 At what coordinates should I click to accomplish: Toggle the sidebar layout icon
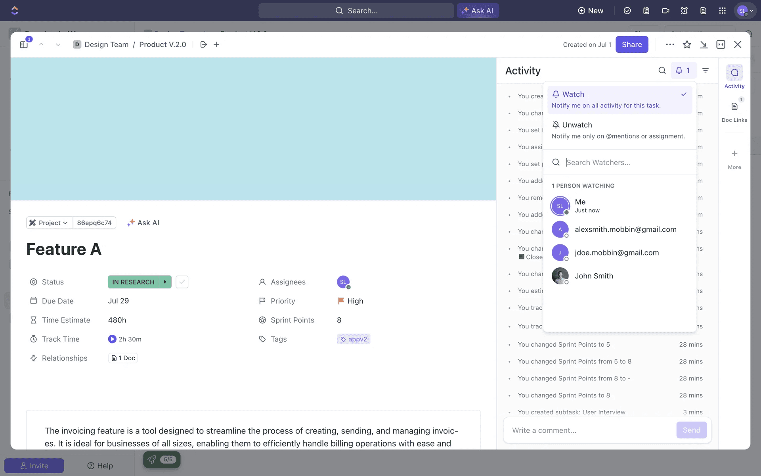click(24, 44)
